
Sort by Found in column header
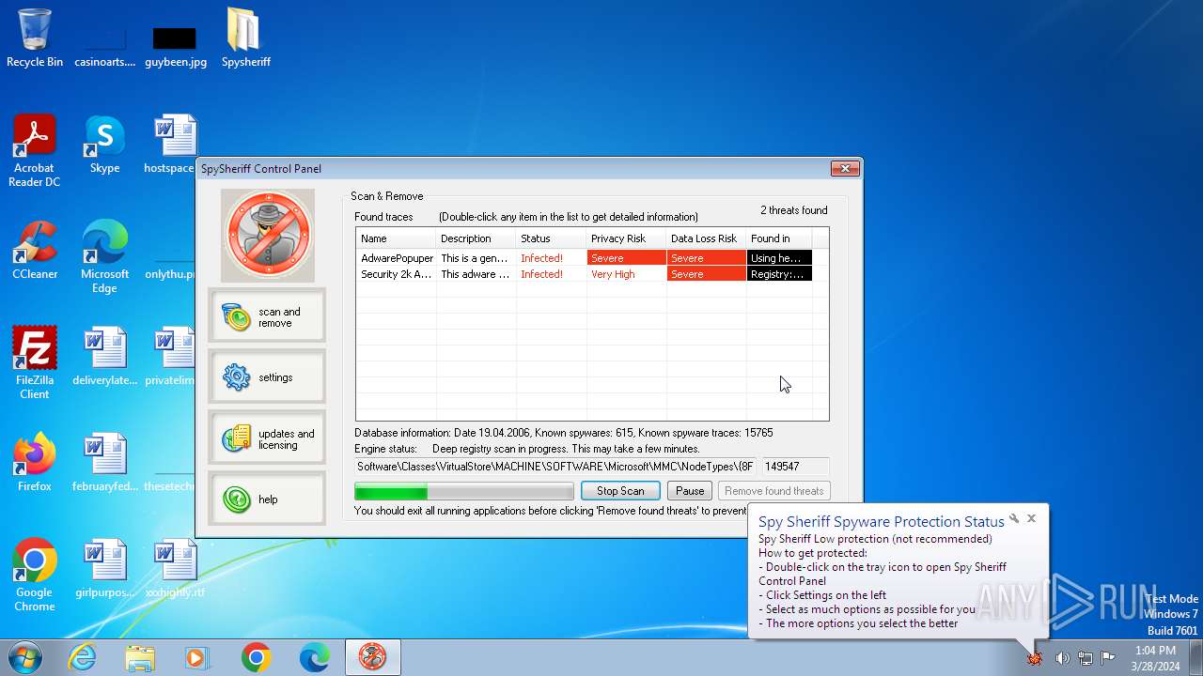780,238
